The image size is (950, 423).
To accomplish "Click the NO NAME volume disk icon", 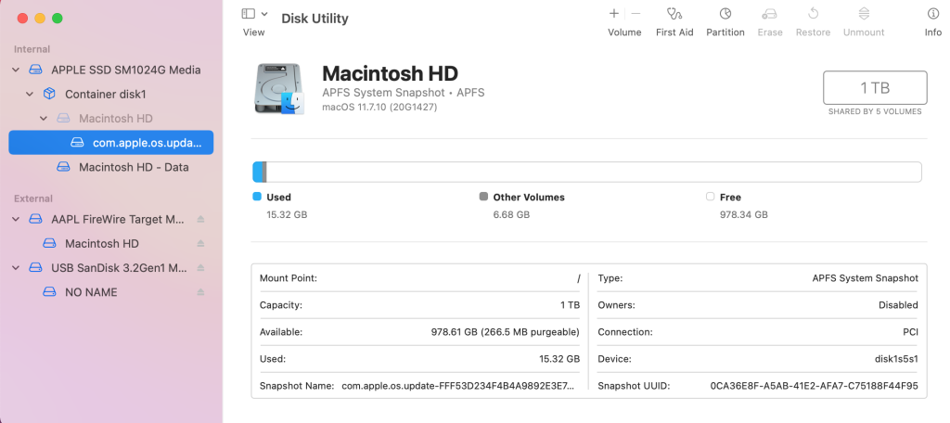I will pos(49,292).
